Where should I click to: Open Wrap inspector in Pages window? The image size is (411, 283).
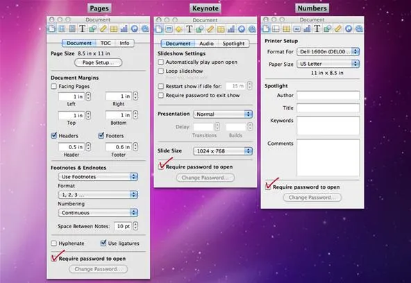(72, 28)
